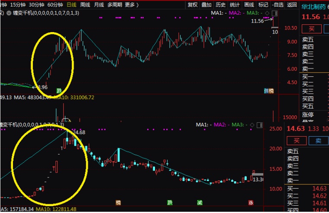The image size is (329, 213).
Task: Click the 榜 marker in the upper chart
Action: point(271,91)
